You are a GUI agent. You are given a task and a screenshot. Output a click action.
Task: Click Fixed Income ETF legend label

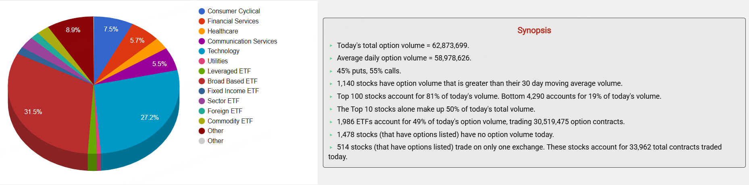point(233,91)
